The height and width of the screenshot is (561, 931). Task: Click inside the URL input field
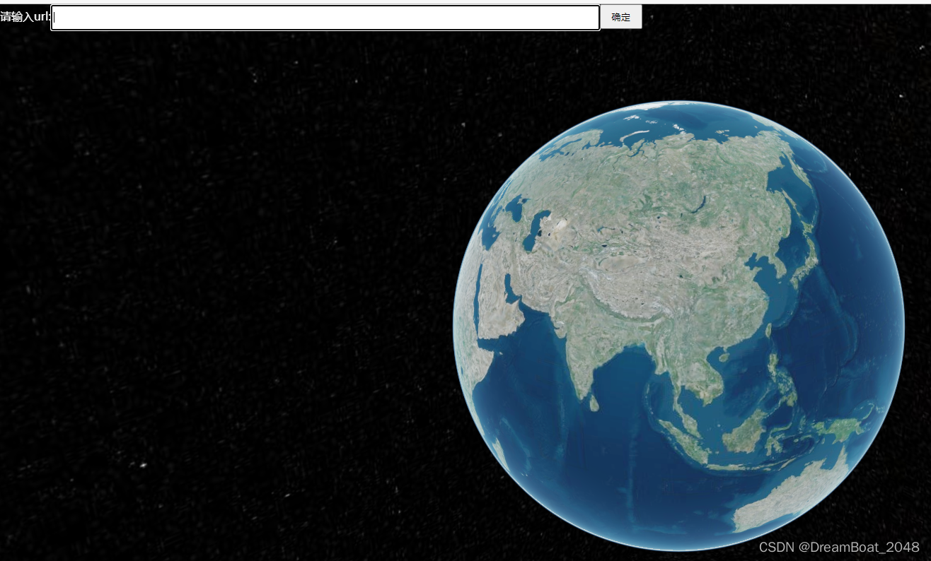(x=325, y=18)
